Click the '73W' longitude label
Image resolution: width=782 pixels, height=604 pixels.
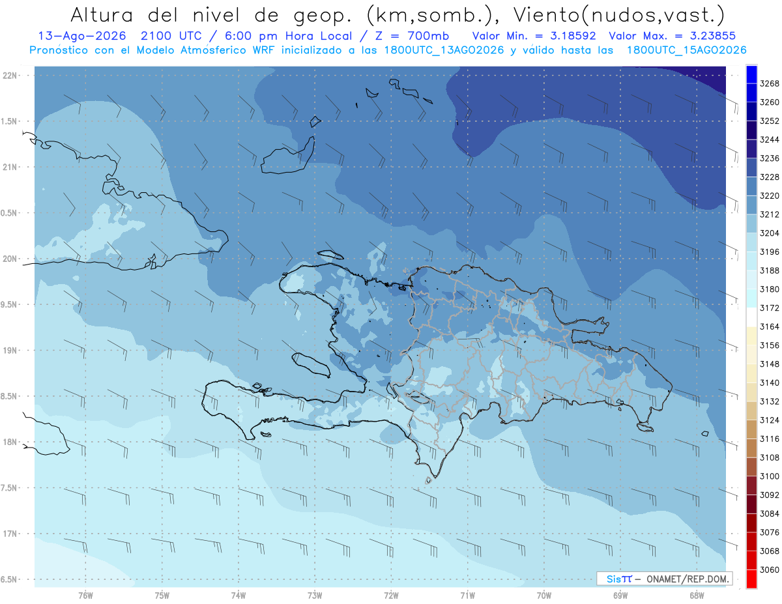pyautogui.click(x=315, y=596)
